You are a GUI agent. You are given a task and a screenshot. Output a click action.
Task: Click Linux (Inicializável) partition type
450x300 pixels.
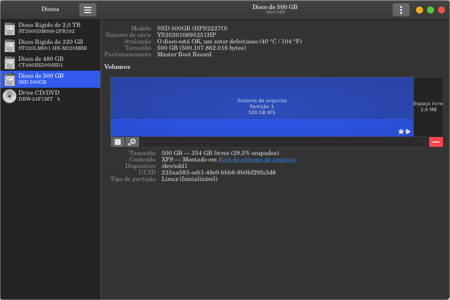tap(190, 179)
